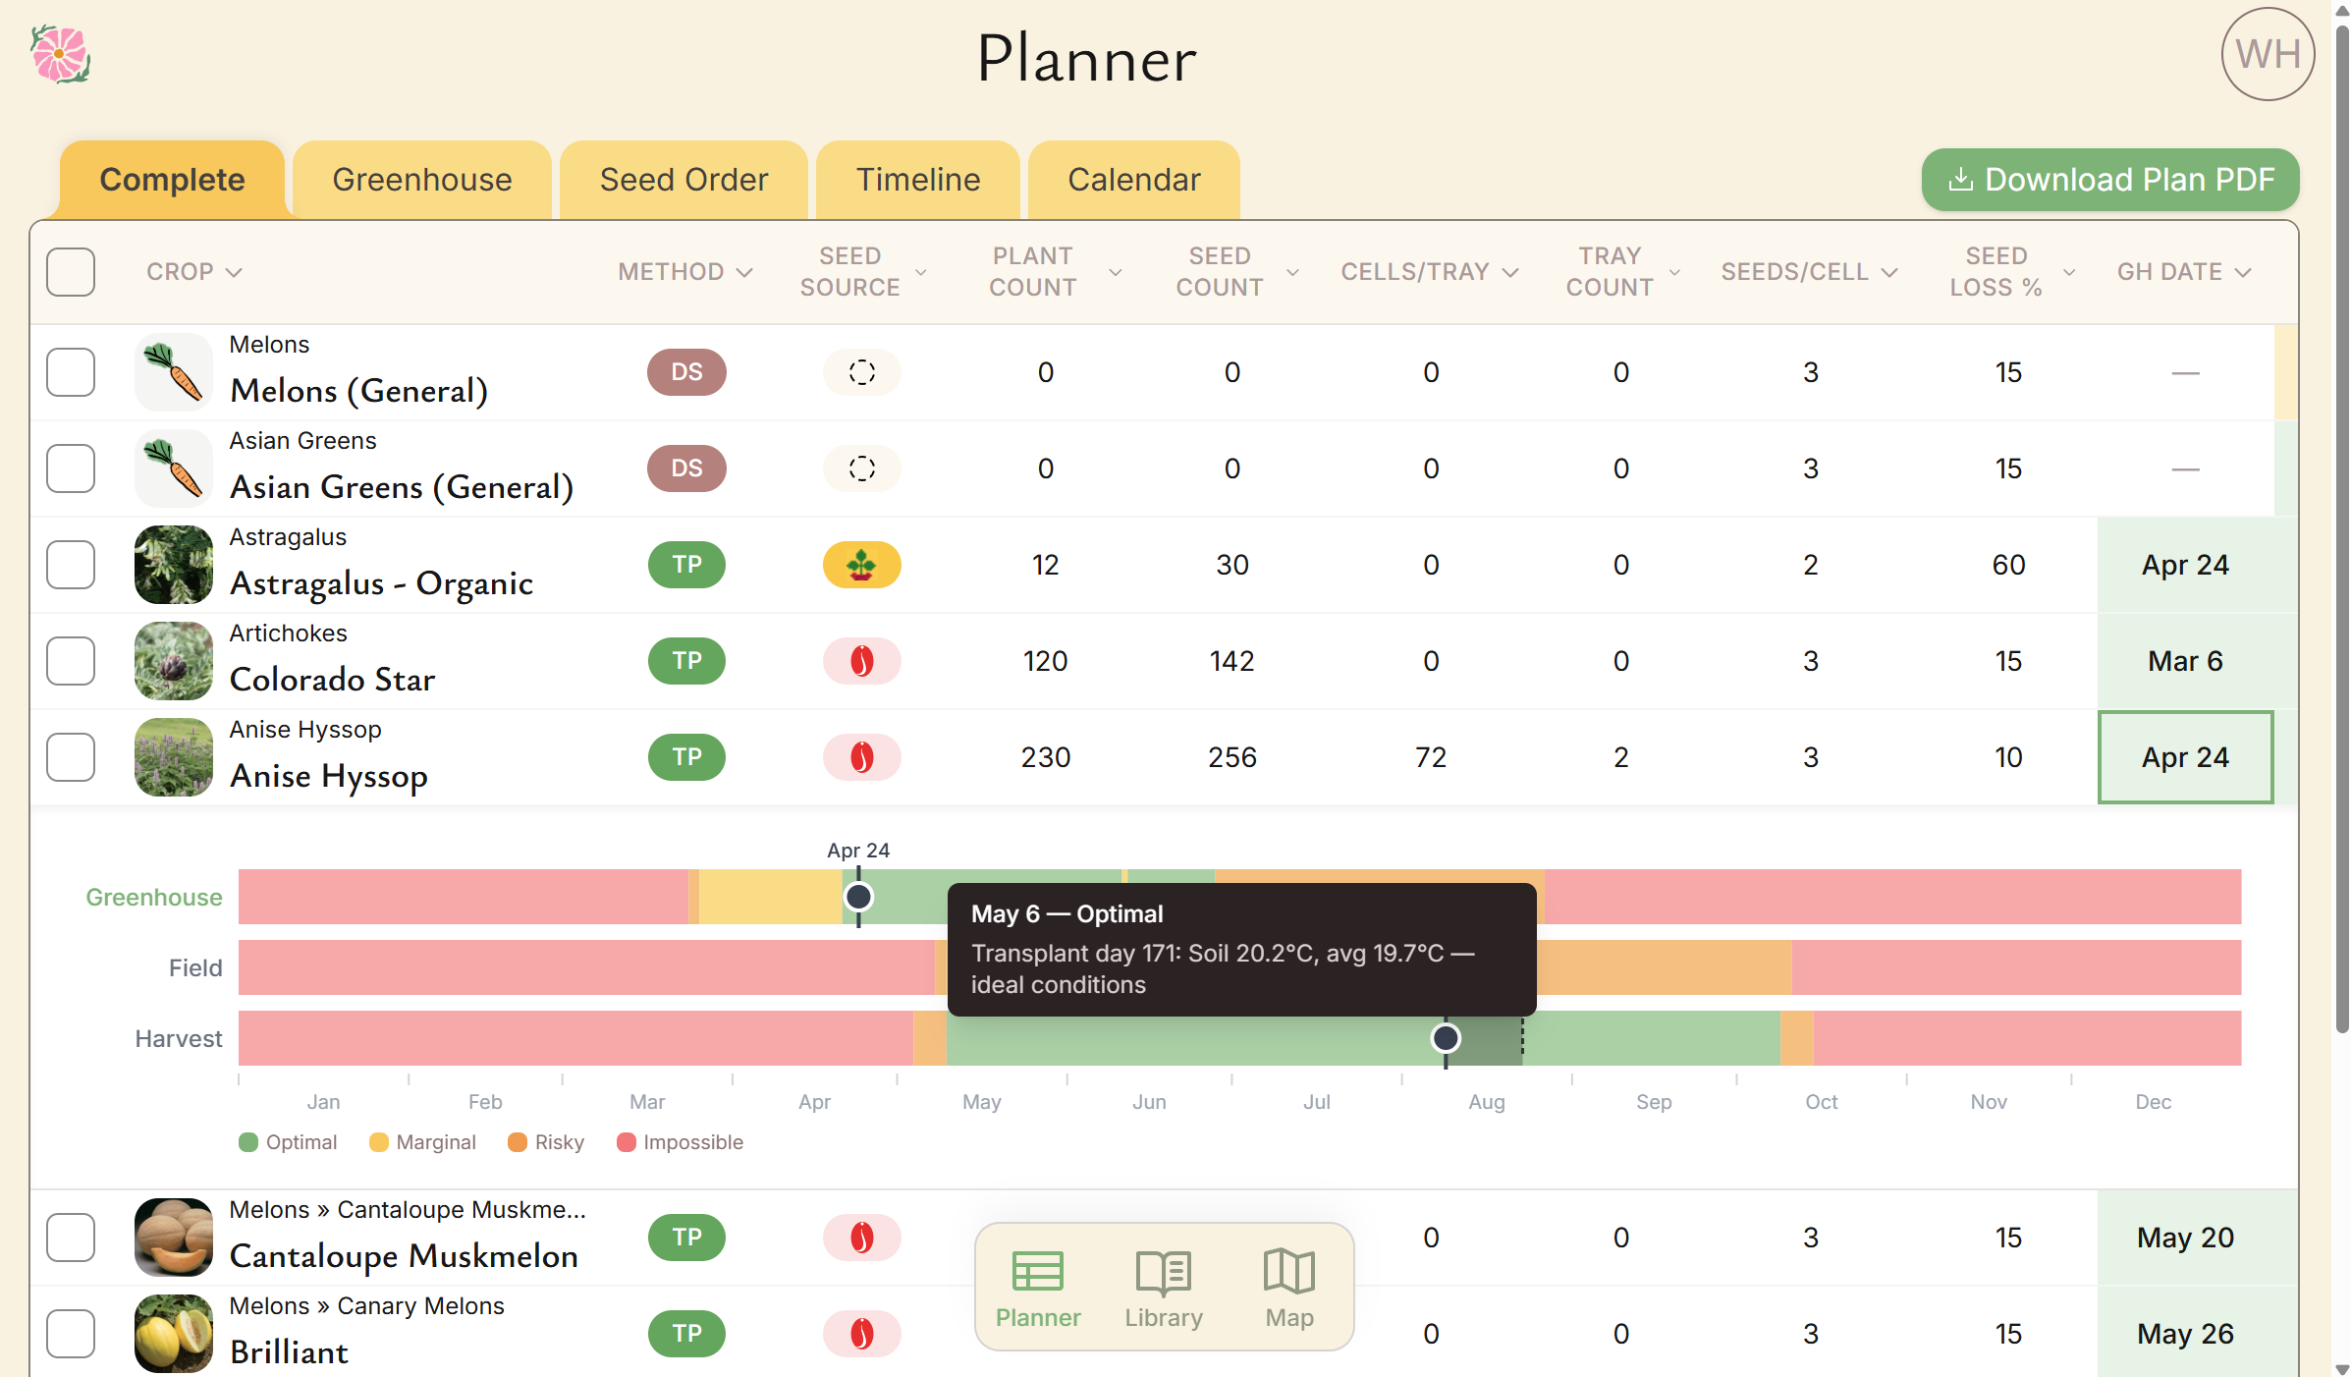Tick the checkbox beside Cantaloupe Muskmelon
2351x1377 pixels.
70,1238
